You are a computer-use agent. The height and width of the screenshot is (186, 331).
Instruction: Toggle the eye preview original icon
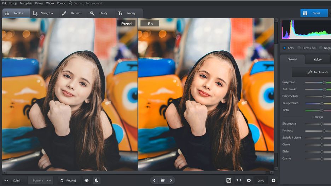click(87, 180)
